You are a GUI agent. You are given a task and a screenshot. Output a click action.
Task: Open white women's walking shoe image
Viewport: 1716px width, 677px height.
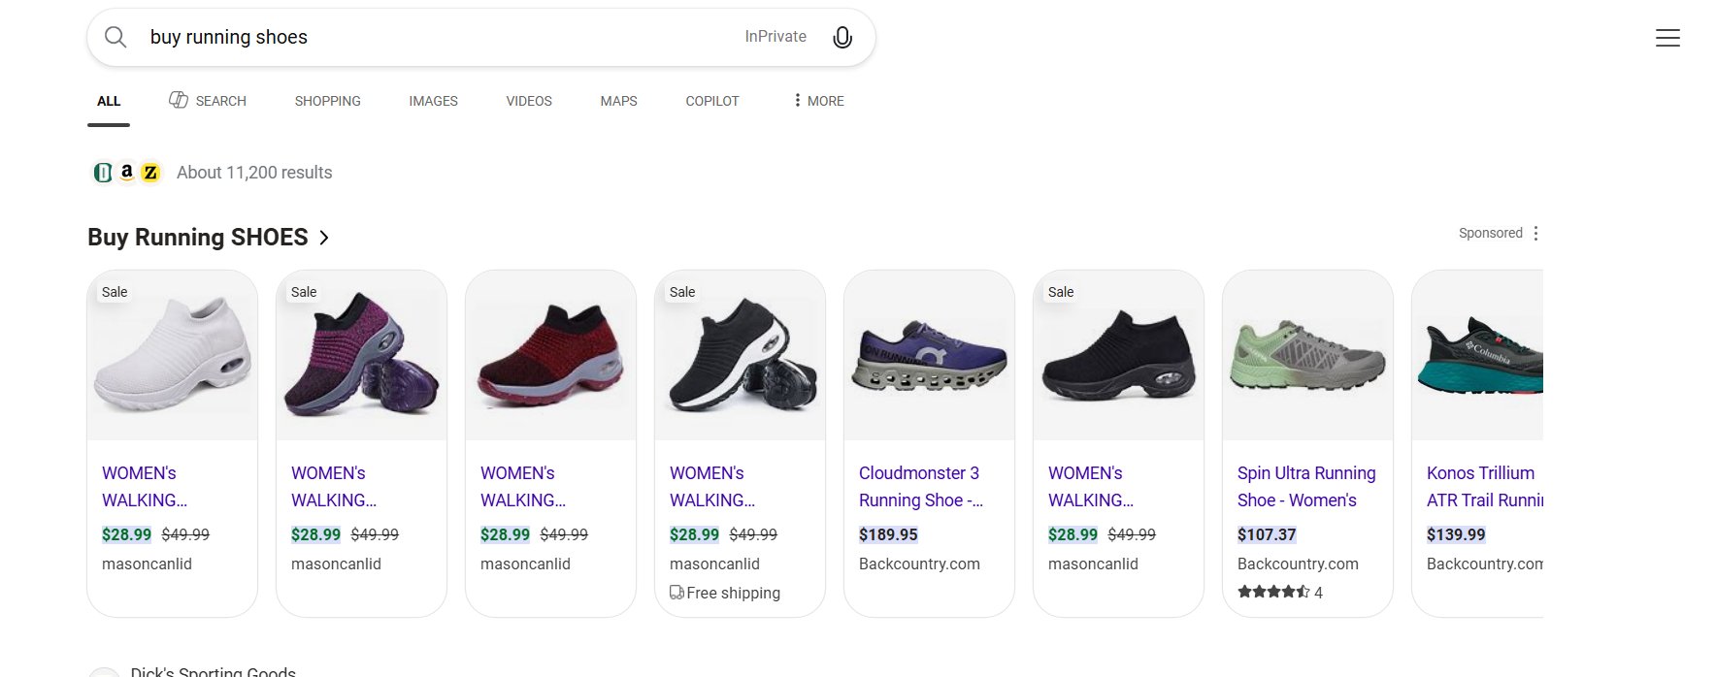(x=173, y=355)
